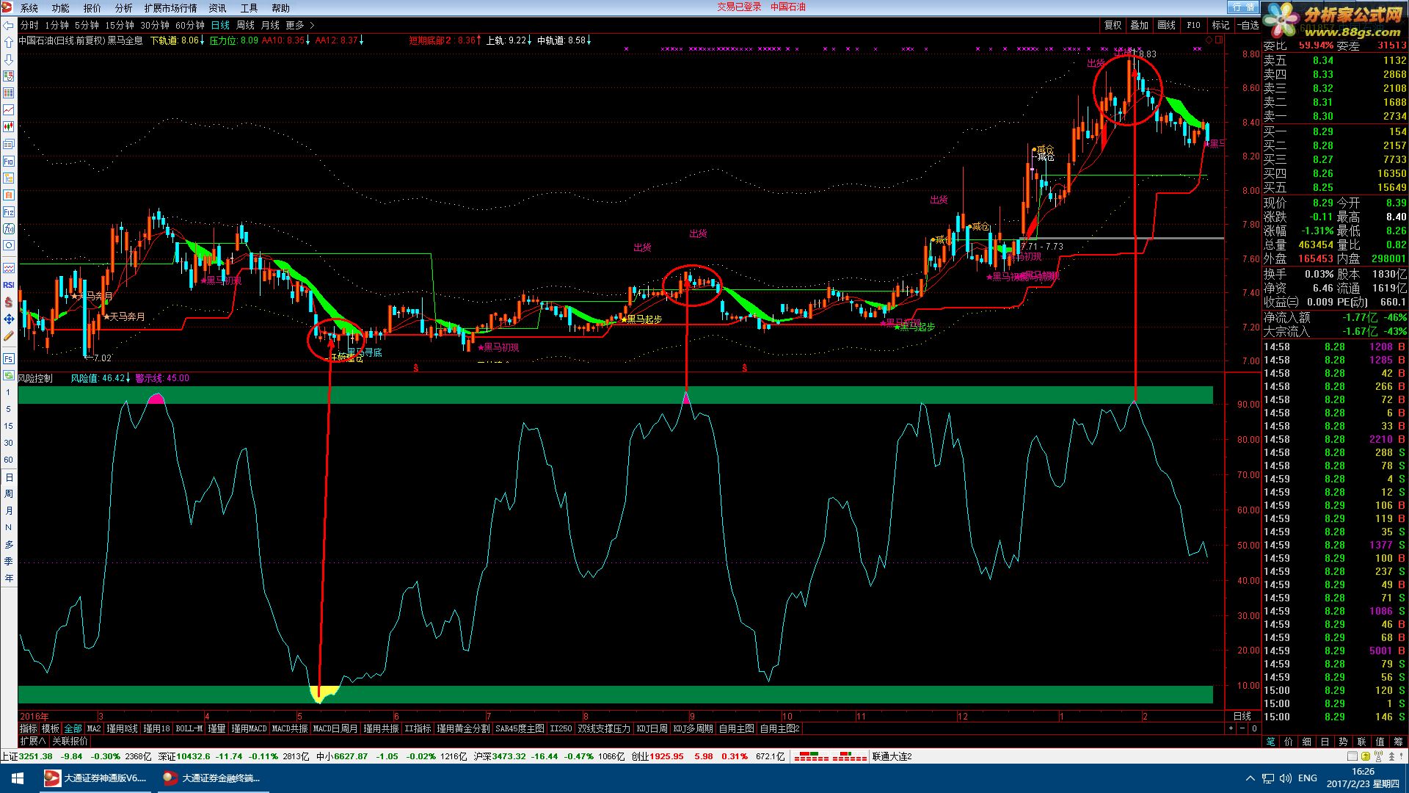Click the 行情 button at top right
1409x793 pixels.
pos(1243,7)
